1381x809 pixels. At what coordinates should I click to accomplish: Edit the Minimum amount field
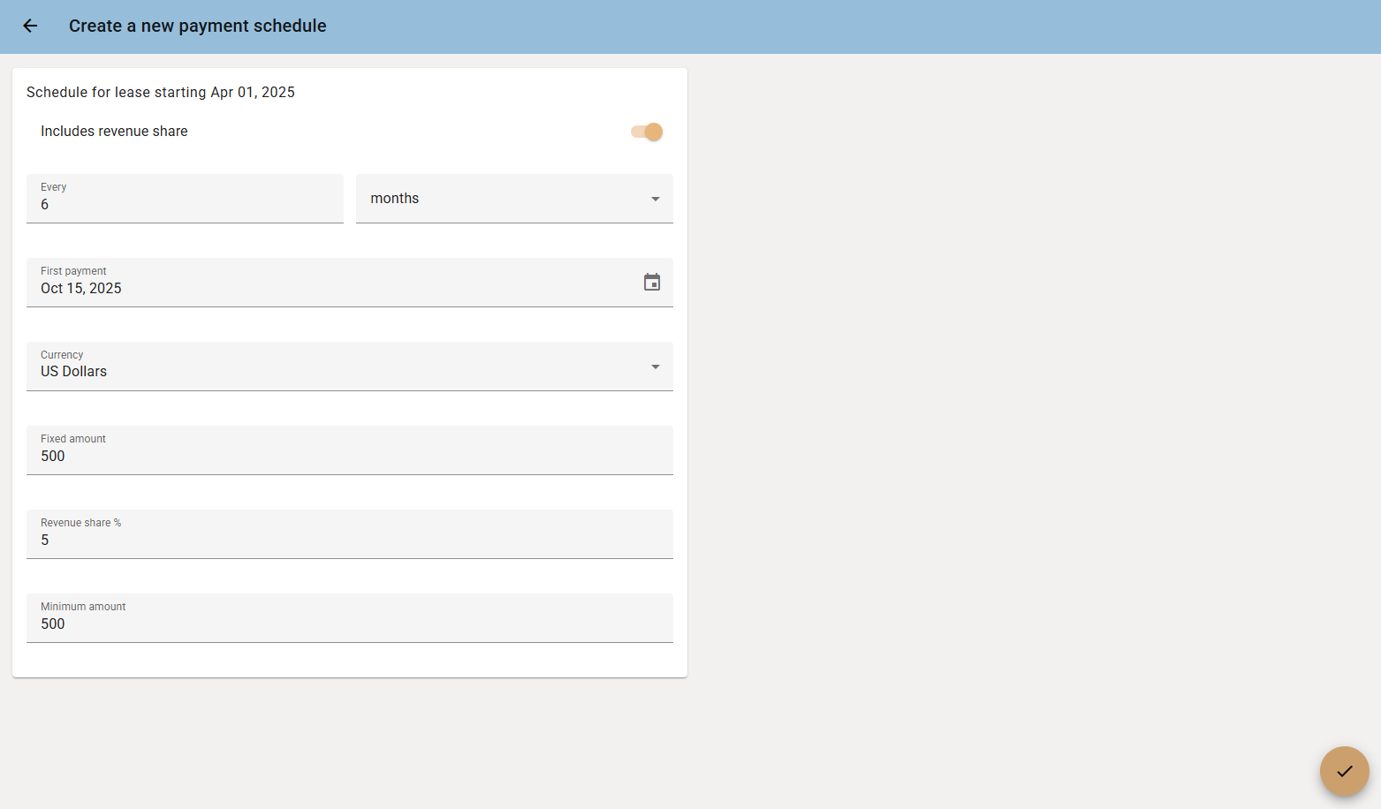(x=350, y=618)
